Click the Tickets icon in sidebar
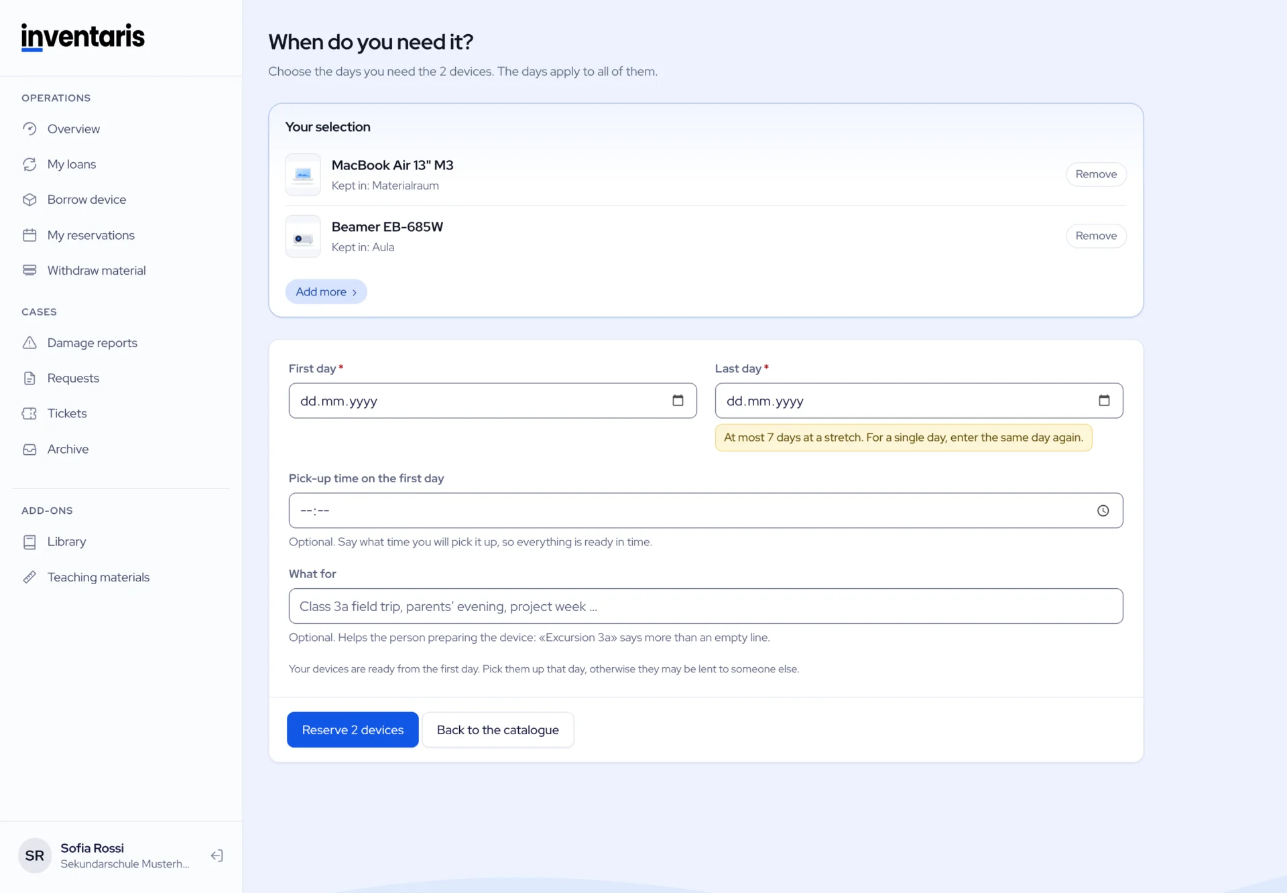 point(29,413)
